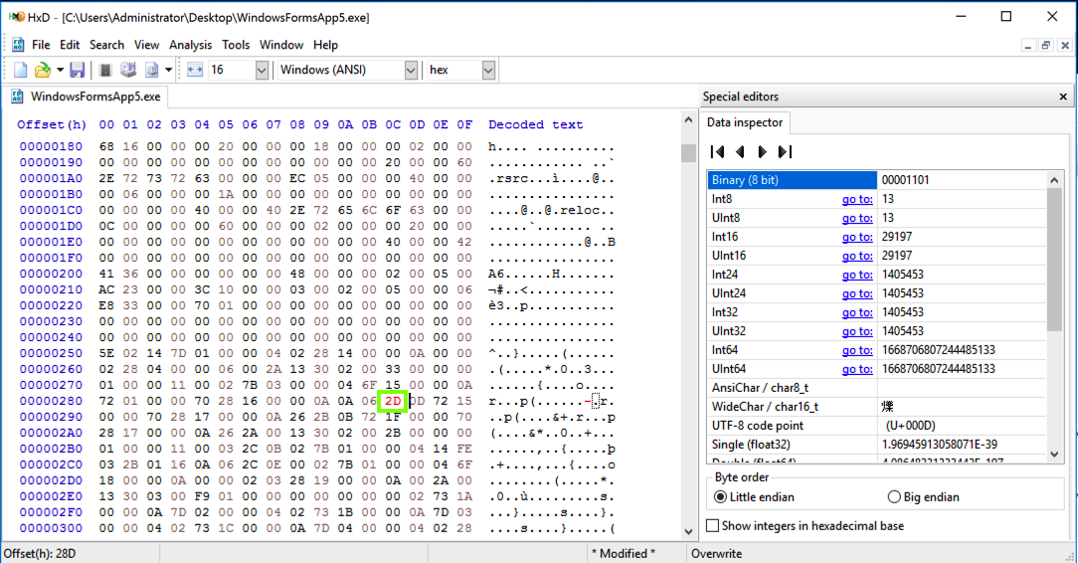The image size is (1078, 563).
Task: Expand the Open file recent-files arrow
Action: (x=60, y=70)
